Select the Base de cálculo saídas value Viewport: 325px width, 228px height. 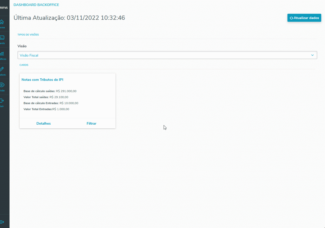pyautogui.click(x=66, y=91)
